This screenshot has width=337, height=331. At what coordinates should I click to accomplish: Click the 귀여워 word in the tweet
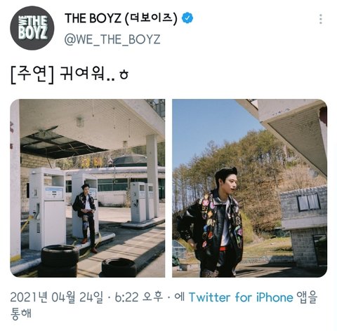(x=81, y=74)
